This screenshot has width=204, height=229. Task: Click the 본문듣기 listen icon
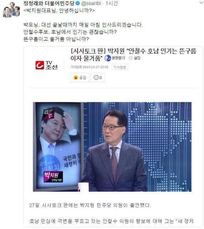coord(108,58)
